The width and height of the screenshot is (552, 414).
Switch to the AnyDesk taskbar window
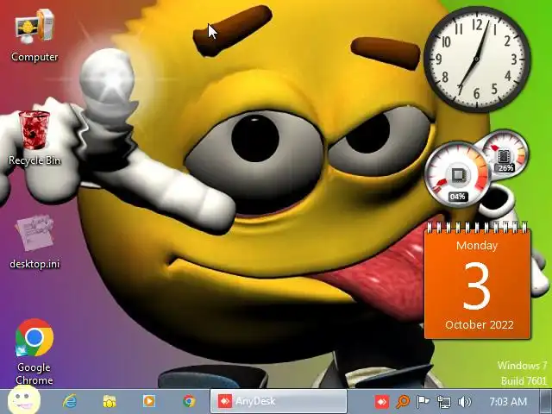pyautogui.click(x=279, y=401)
